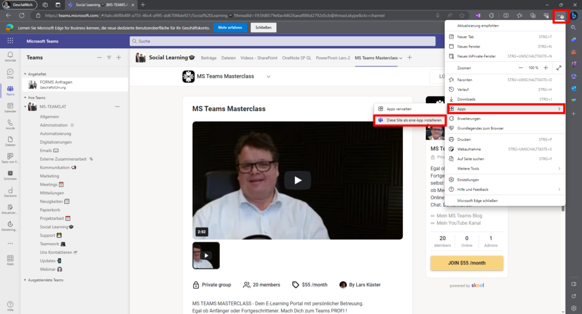Open Anrufe in Teams sidebar
This screenshot has width=582, height=314.
tap(10, 124)
